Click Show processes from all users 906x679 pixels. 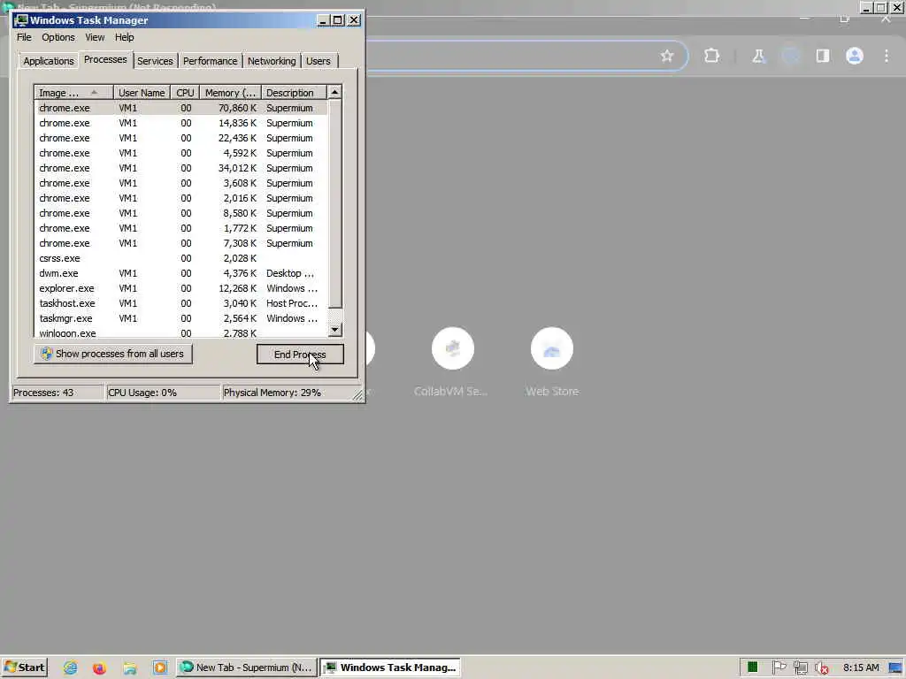pyautogui.click(x=112, y=354)
